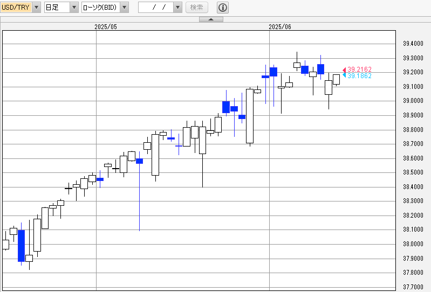Click the blue 39.1862 price marker
This screenshot has height=292, width=431.
357,76
